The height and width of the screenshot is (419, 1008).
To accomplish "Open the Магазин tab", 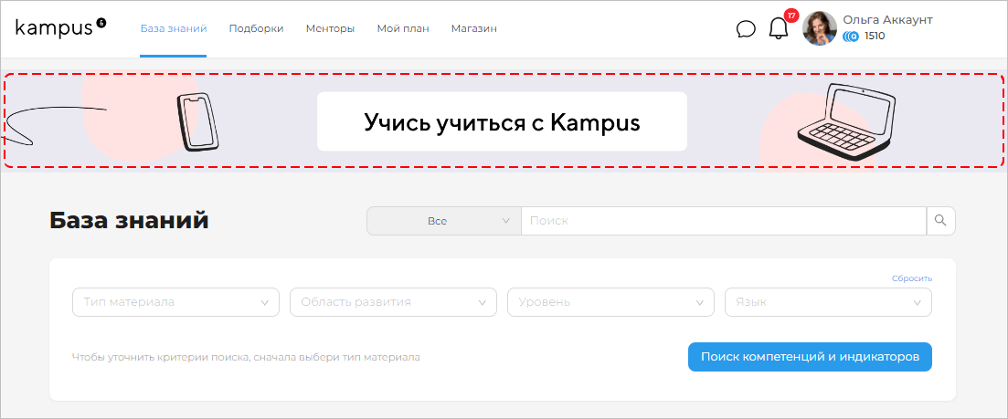I will pyautogui.click(x=473, y=28).
